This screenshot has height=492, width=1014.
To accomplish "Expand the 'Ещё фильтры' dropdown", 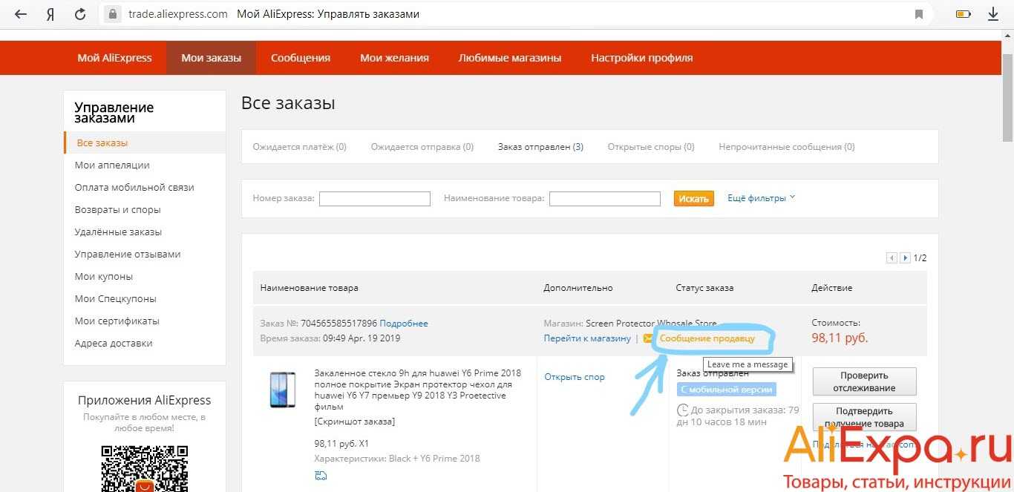I will click(761, 198).
